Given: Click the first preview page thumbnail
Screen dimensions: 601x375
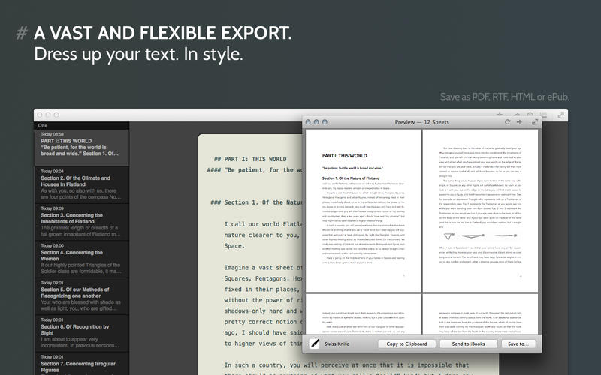Looking at the screenshot, I should coord(363,211).
